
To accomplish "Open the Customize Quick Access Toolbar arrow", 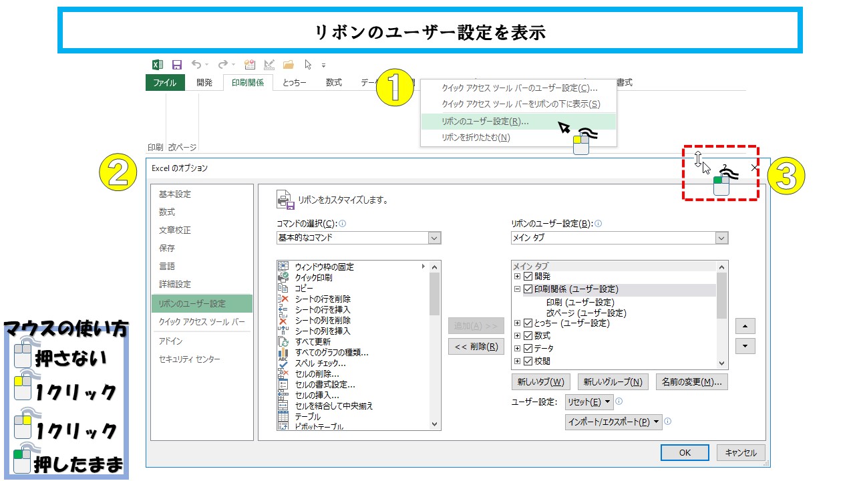I will (324, 65).
